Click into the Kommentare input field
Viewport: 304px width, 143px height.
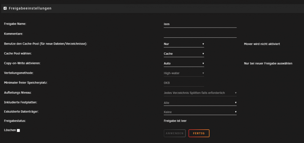click(200, 34)
